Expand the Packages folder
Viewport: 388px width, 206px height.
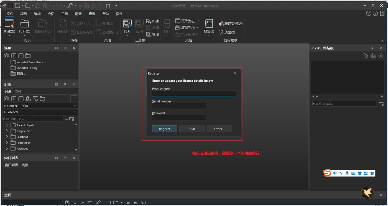(x=7, y=149)
